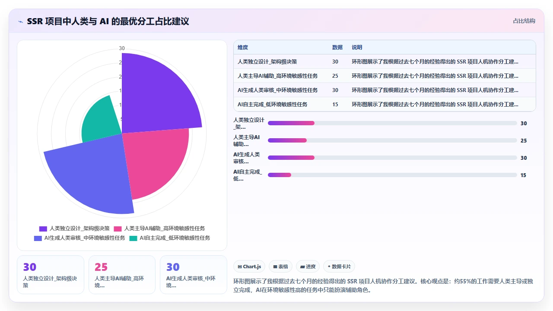Toggle the blue AI生成人类审核 legend swatch
The height and width of the screenshot is (311, 553).
point(38,238)
